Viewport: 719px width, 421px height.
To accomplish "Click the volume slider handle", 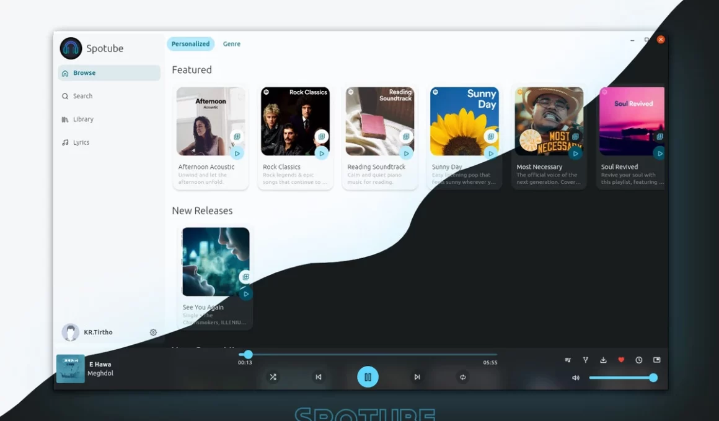I will pyautogui.click(x=653, y=378).
